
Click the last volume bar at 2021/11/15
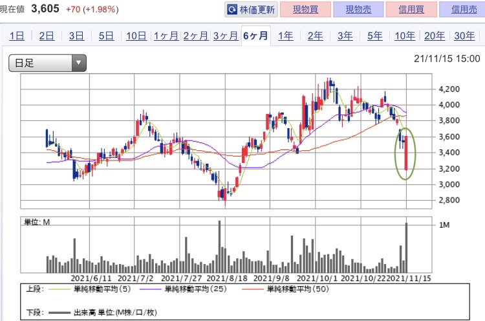[x=407, y=248]
